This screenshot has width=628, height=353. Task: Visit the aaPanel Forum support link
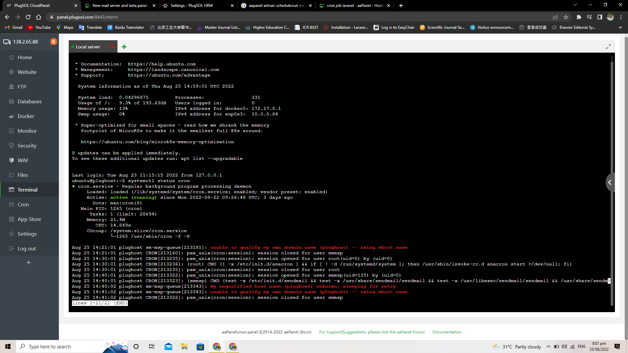pyautogui.click(x=372, y=332)
